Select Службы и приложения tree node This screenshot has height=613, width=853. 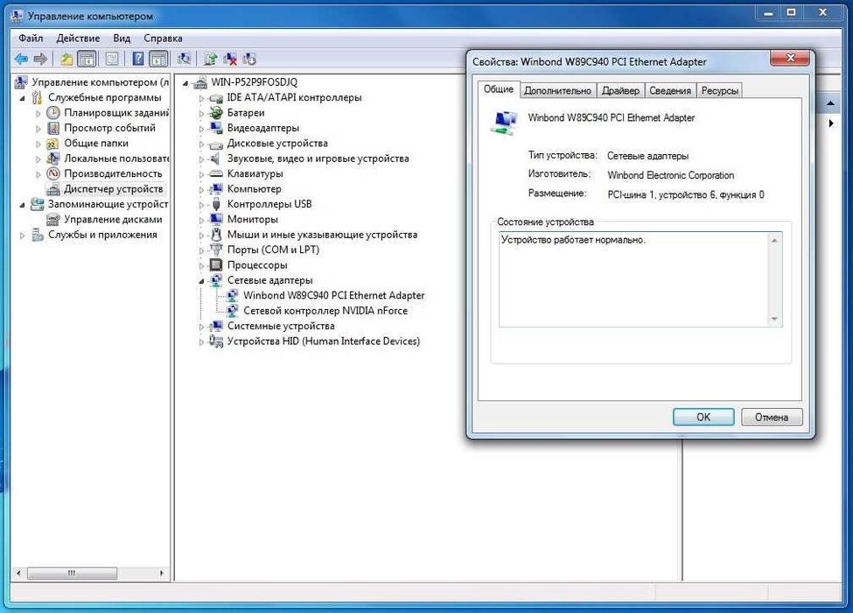tap(102, 235)
